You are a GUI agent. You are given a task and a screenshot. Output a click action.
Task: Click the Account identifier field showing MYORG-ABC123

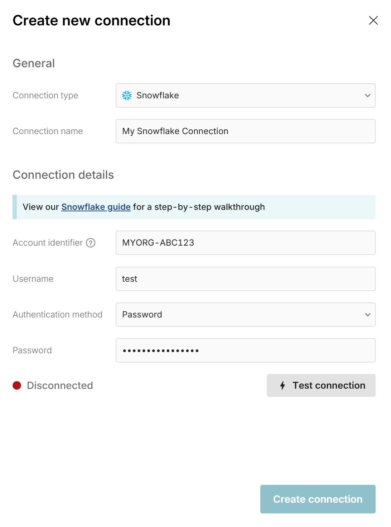tap(245, 243)
